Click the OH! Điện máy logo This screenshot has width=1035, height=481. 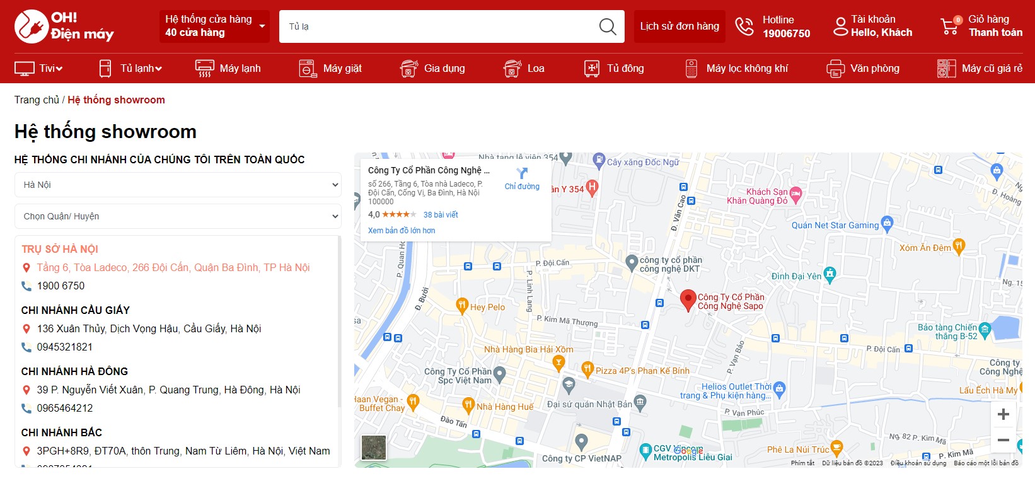click(64, 26)
